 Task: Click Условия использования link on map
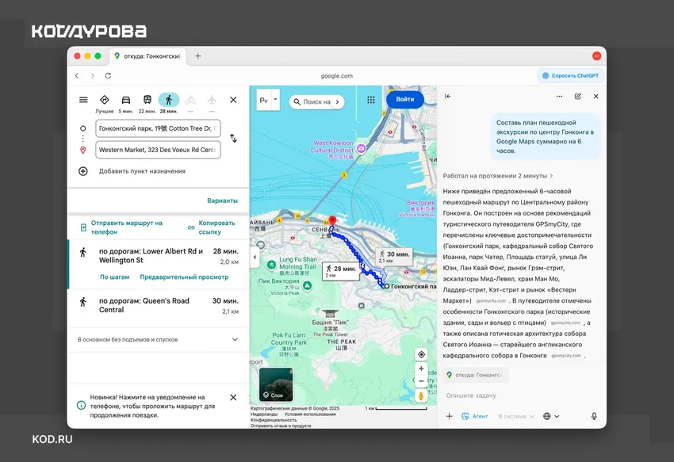click(x=310, y=414)
